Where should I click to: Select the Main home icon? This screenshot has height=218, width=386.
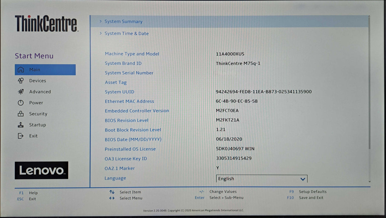tap(21, 70)
